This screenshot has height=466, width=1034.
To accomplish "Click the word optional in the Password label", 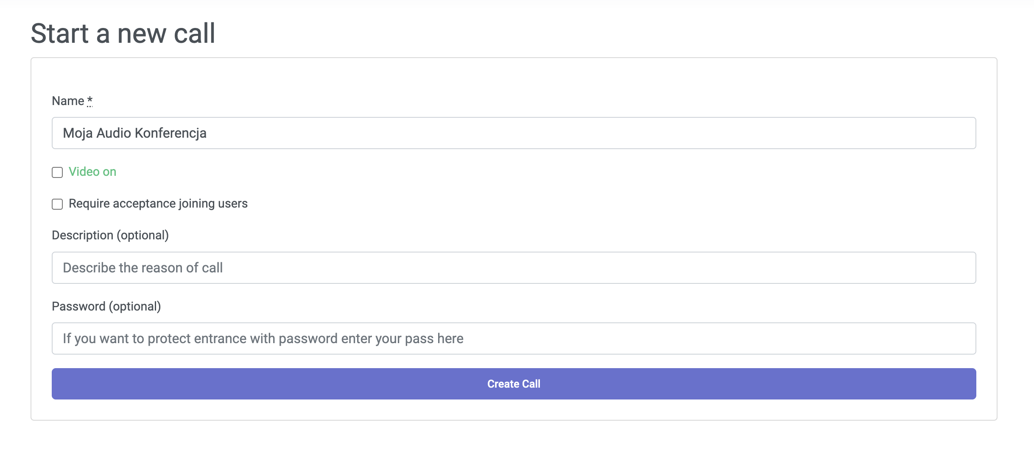I will click(135, 306).
